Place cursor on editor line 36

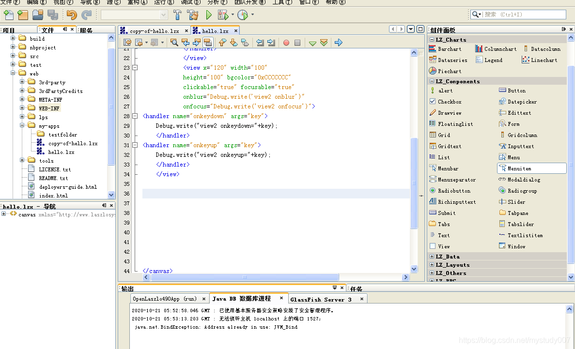[x=276, y=194]
